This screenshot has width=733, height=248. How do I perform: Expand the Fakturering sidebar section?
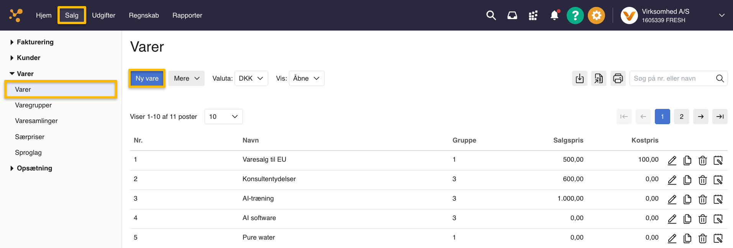[35, 42]
